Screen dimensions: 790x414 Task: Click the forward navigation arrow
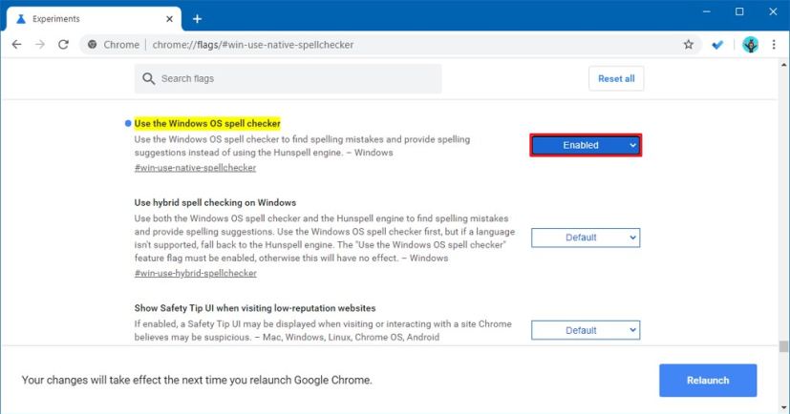click(40, 44)
